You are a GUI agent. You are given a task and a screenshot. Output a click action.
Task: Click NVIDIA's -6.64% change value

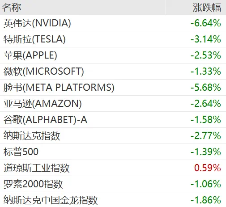(206, 23)
